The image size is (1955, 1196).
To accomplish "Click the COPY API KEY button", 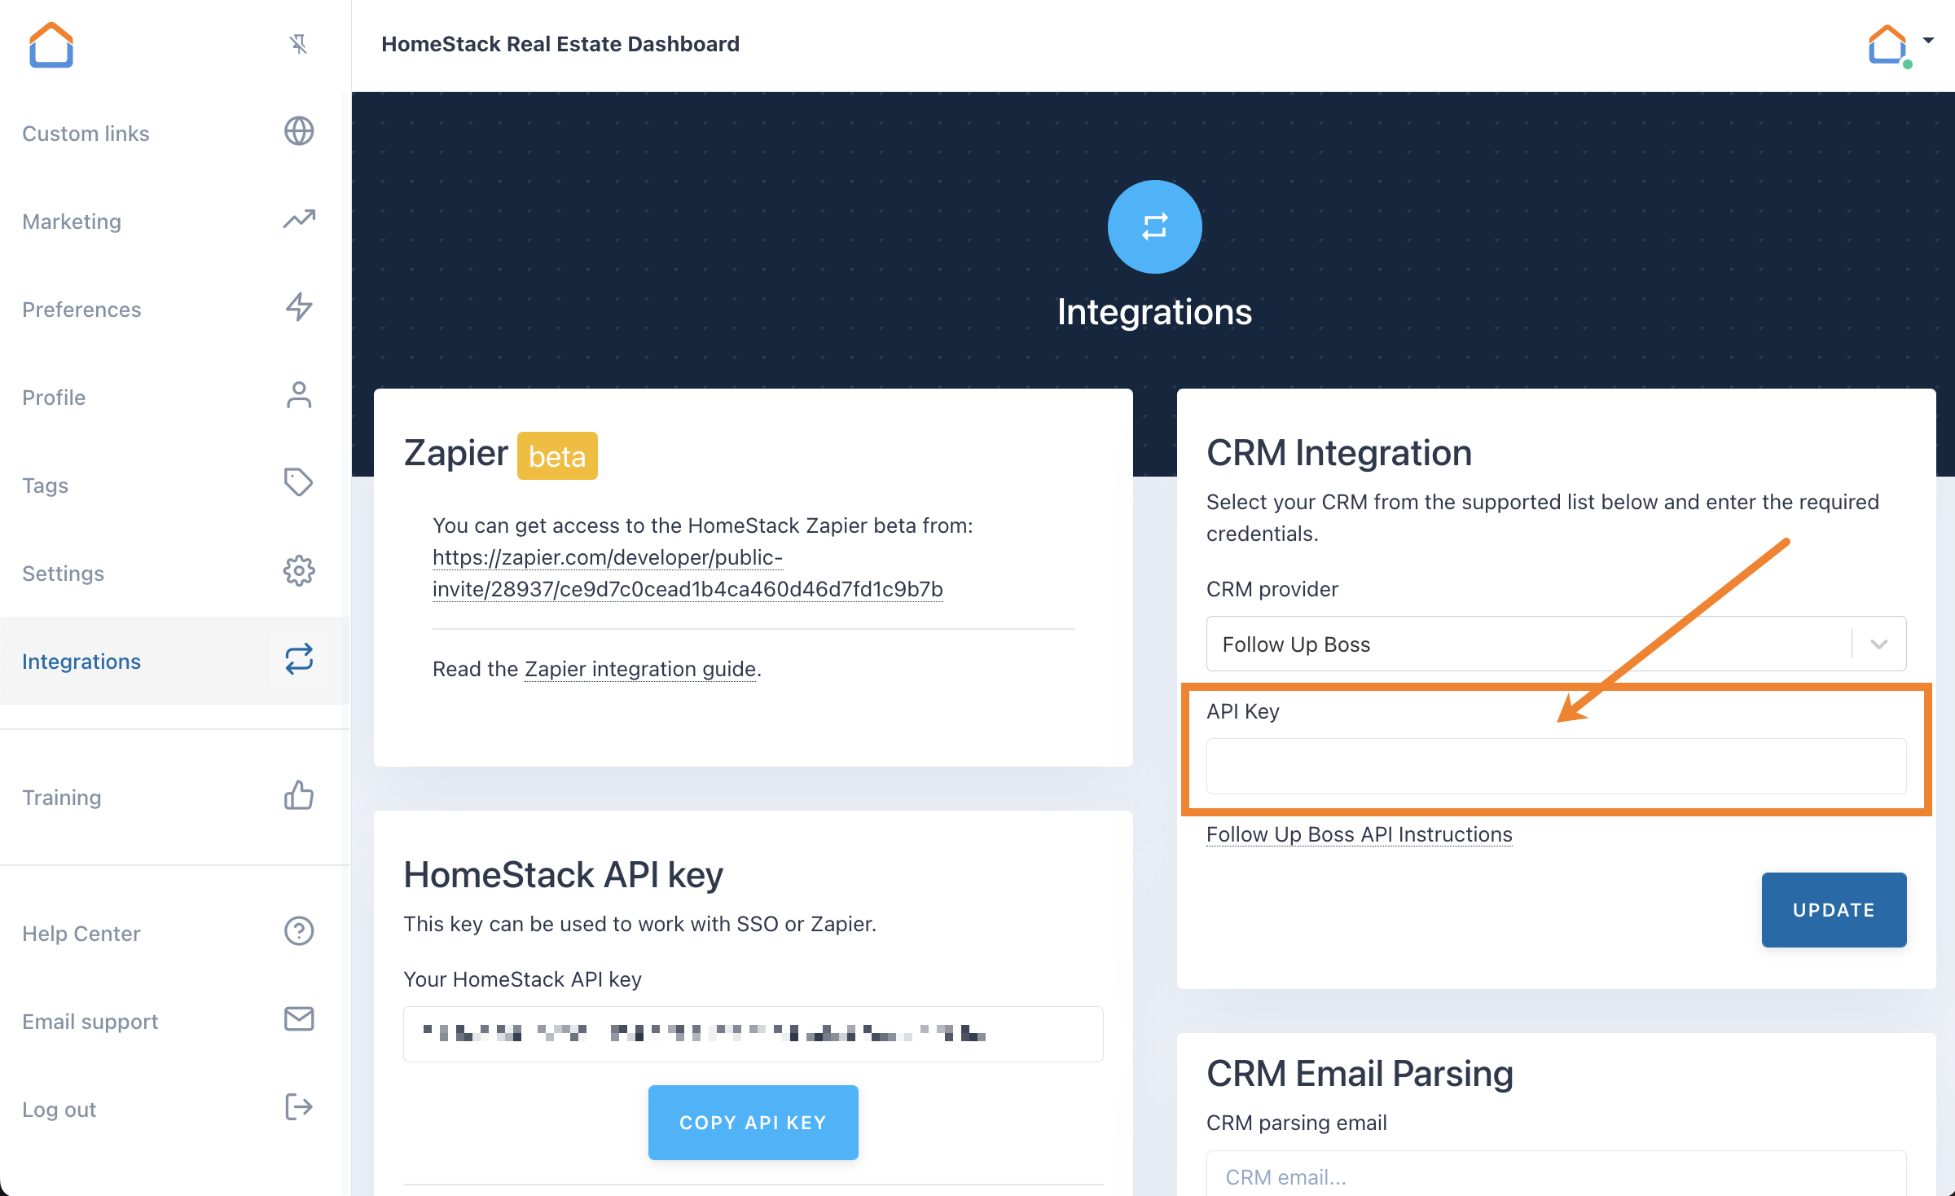I will pos(753,1122).
